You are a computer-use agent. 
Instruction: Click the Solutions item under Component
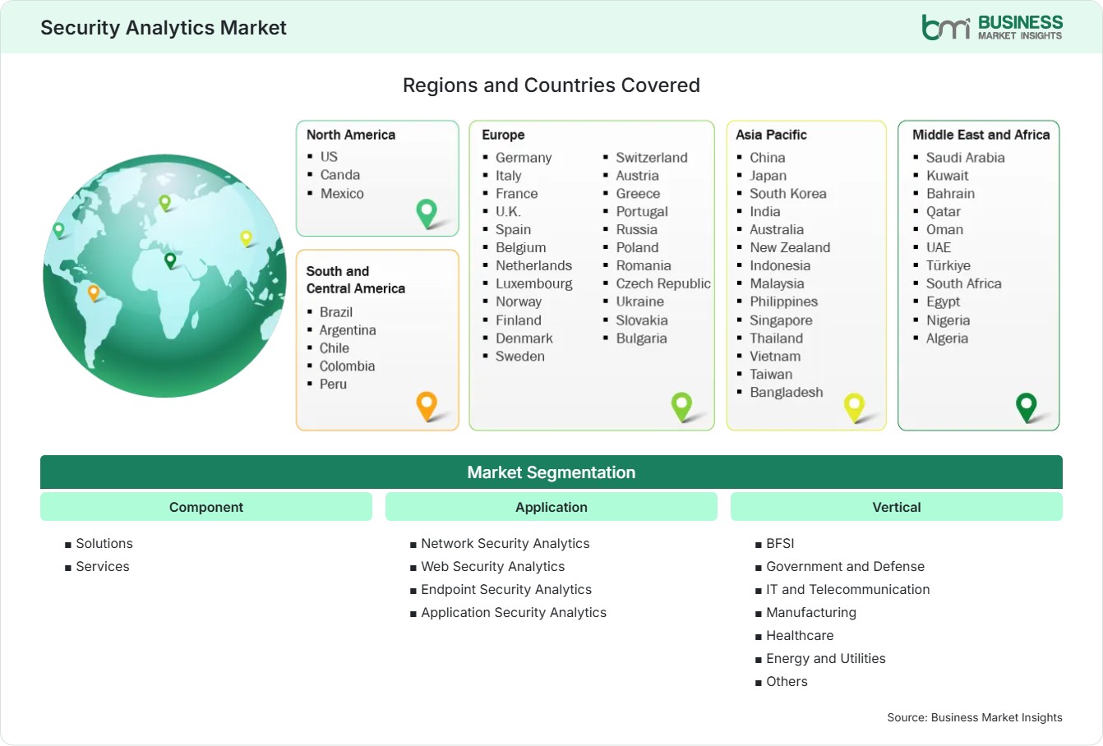coord(104,543)
